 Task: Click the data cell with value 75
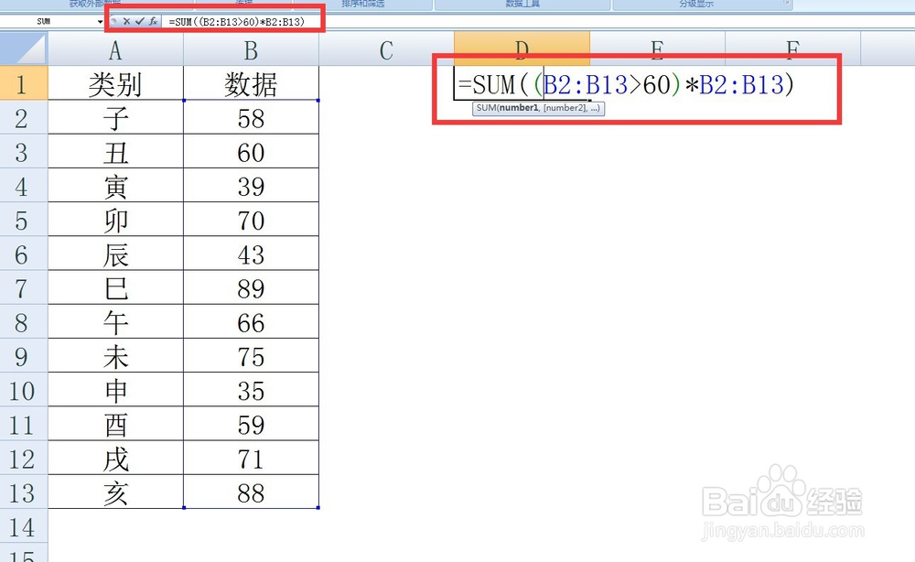click(251, 355)
